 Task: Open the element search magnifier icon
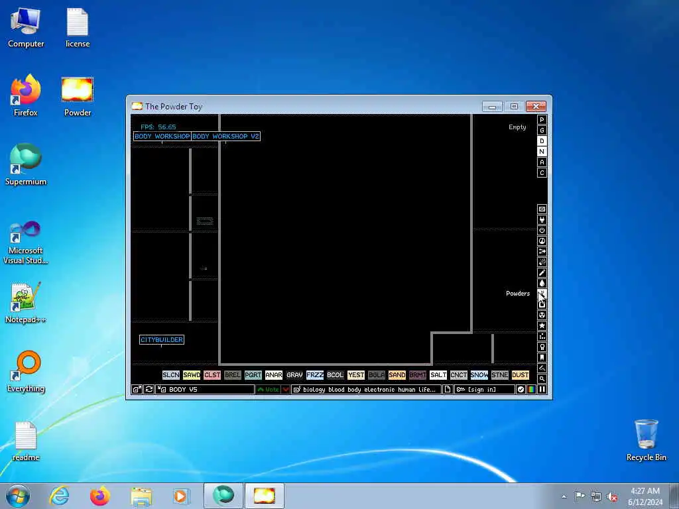(542, 378)
